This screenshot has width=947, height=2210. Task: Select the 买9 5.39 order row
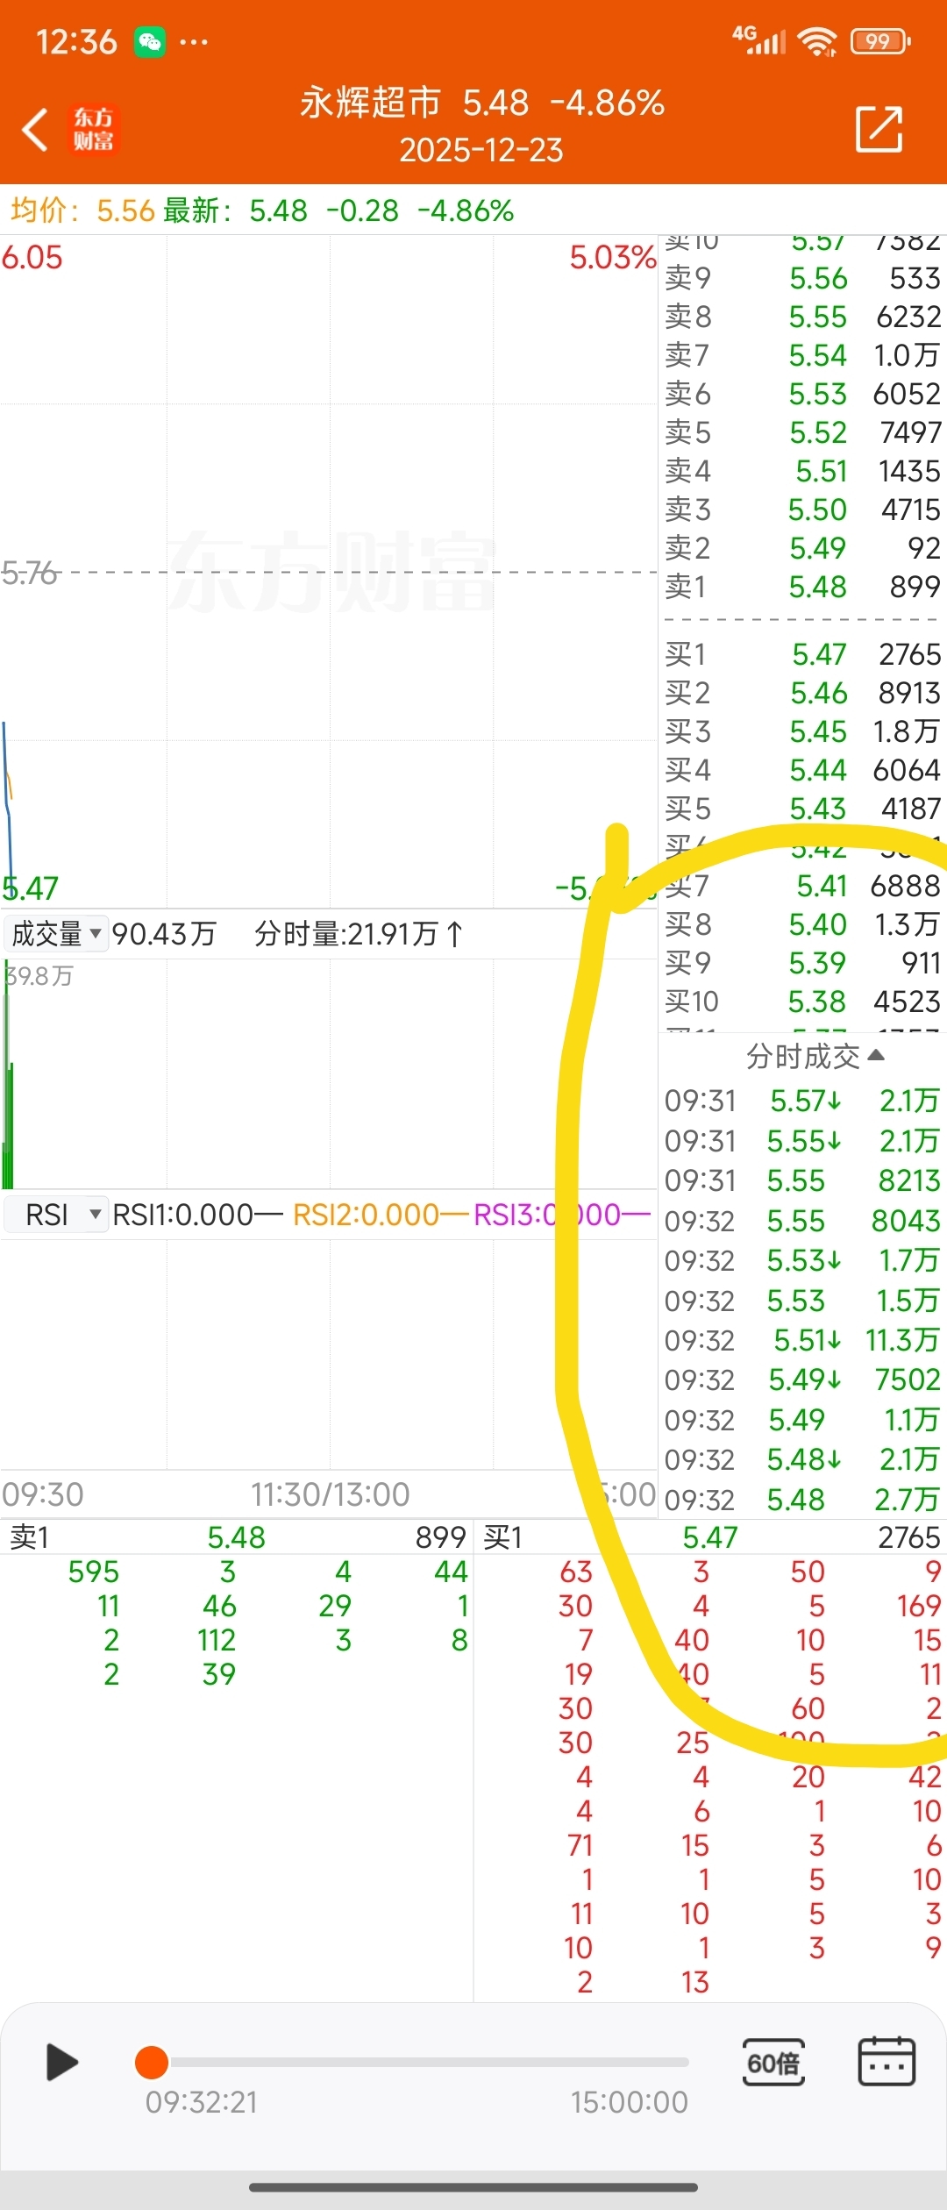[802, 962]
